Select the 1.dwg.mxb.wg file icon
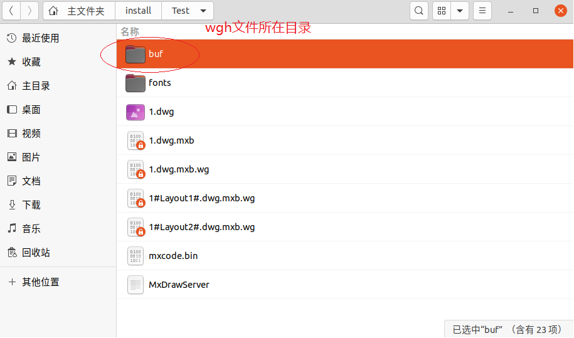Viewport: 574px width, 338px height. click(x=136, y=170)
